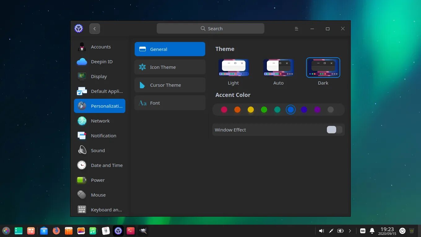Select the General tab
The image size is (421, 237).
[170, 49]
